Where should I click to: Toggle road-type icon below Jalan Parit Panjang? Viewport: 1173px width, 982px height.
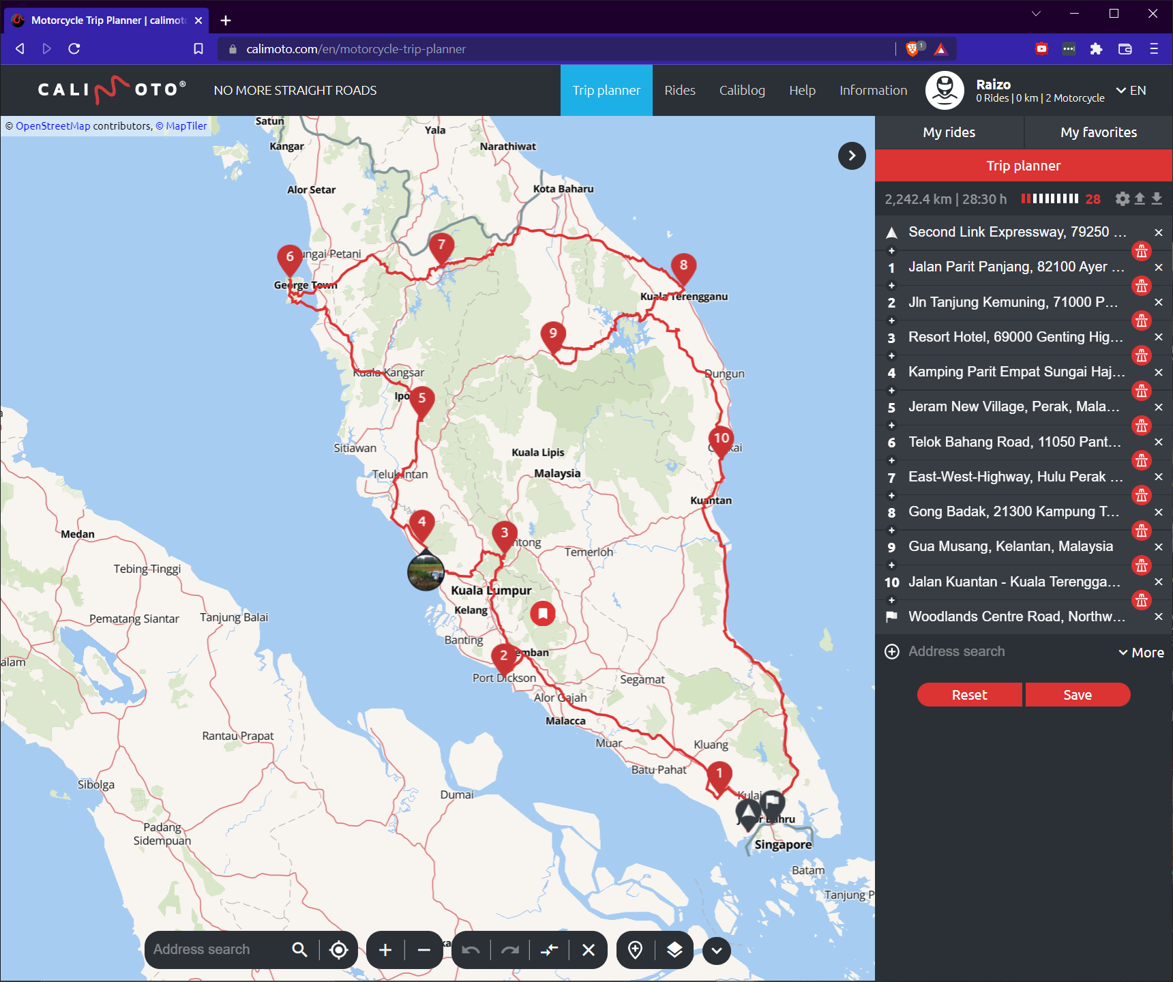(1142, 285)
